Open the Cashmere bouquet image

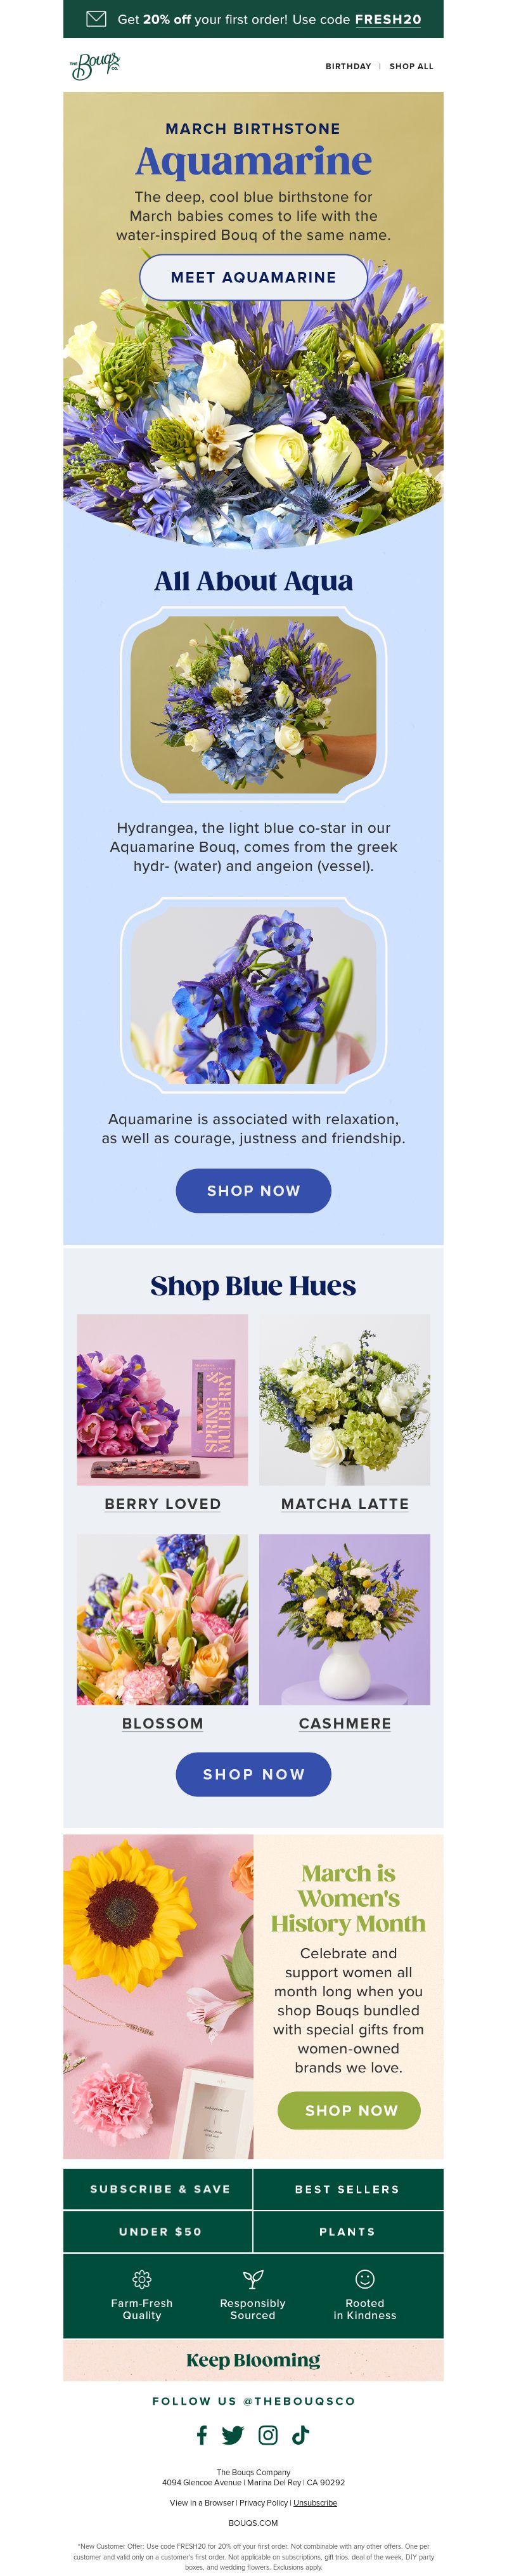(345, 1618)
